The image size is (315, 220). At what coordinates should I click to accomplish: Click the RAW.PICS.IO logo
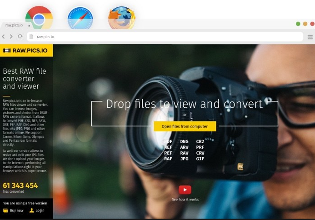click(x=26, y=50)
